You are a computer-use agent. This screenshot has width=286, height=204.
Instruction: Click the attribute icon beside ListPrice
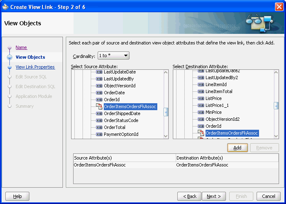tap(201, 98)
